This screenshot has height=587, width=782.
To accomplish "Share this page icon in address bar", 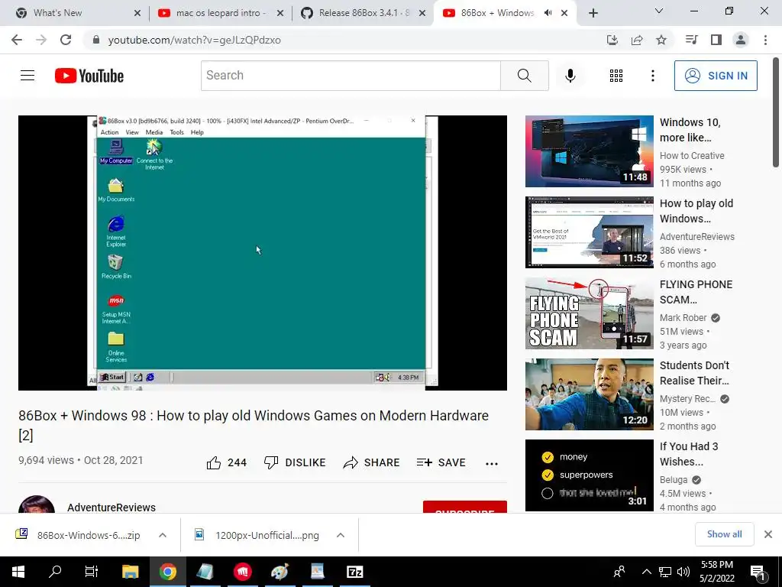I will 637,40.
